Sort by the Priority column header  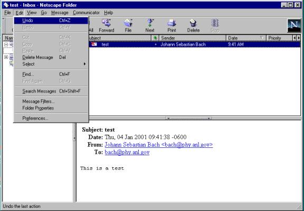tap(279, 38)
